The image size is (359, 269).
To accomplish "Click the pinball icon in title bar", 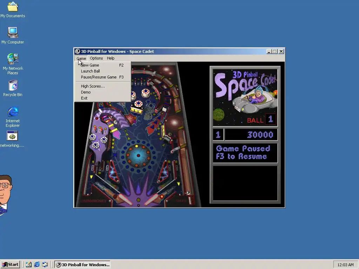I will coord(77,51).
